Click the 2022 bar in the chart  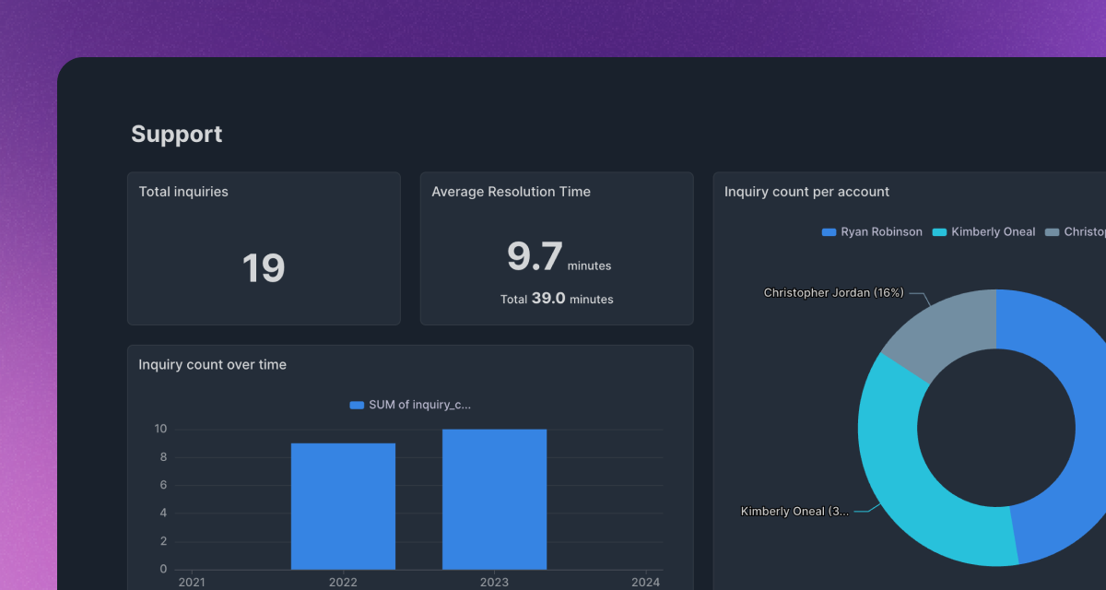343,504
